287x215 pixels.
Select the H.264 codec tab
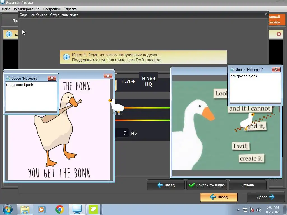[x=128, y=81]
